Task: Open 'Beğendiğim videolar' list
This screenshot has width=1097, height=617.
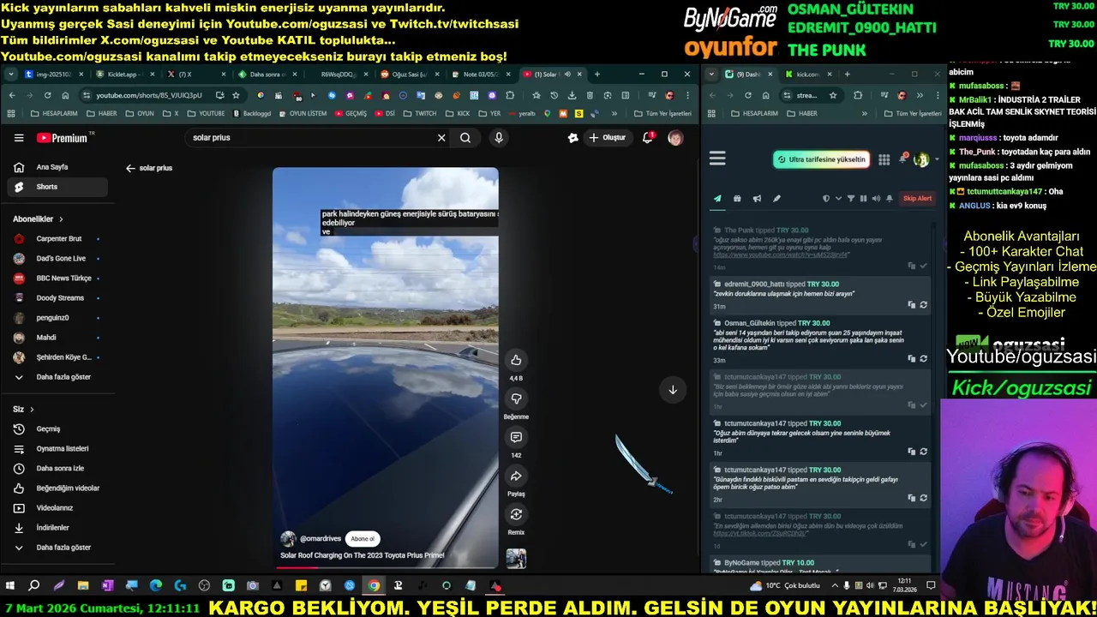Action: click(x=58, y=488)
